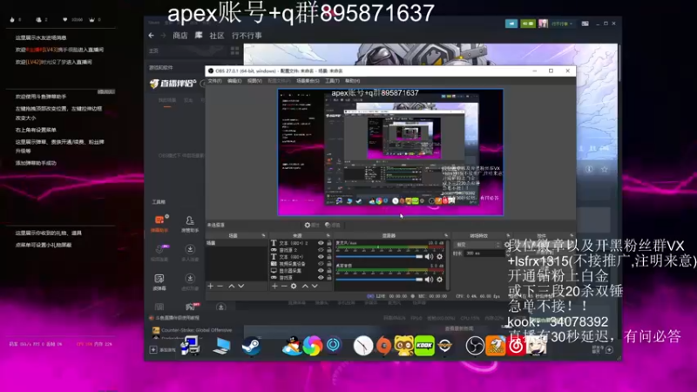The image size is (697, 392).
Task: Open OBS 工具(T) menu
Action: pyautogui.click(x=332, y=81)
